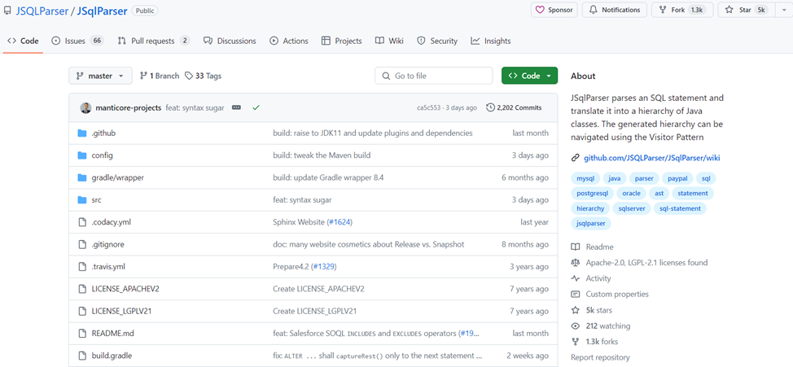Open the JSQLParser wiki link
The width and height of the screenshot is (793, 367).
651,158
